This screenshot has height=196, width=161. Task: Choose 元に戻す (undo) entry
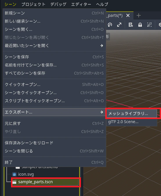[54, 123]
